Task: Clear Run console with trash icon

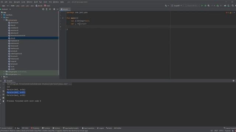Action: point(3,101)
